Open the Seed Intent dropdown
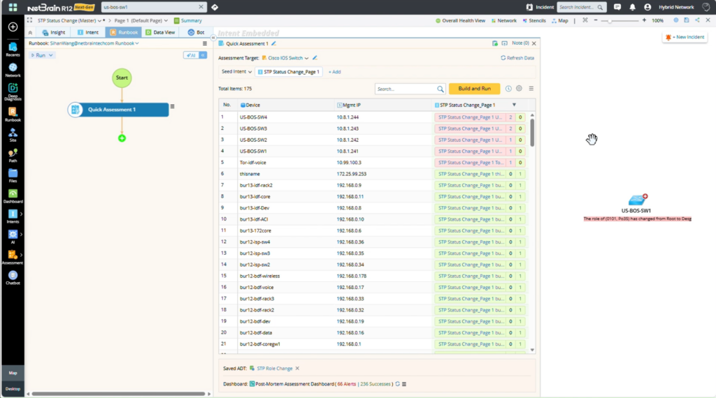 click(237, 71)
